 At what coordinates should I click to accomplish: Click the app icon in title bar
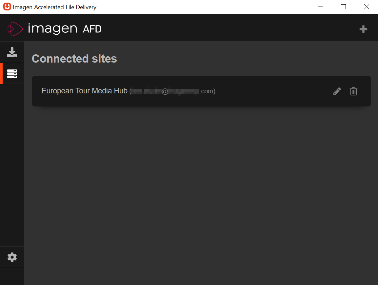click(x=7, y=7)
